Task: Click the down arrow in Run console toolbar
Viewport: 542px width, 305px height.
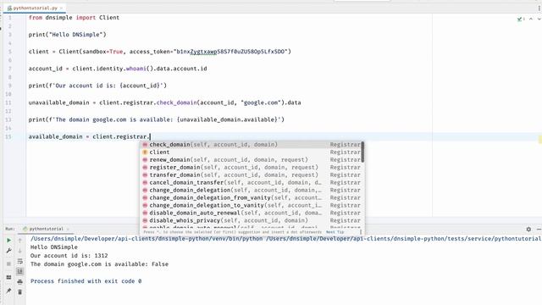Action: pyautogui.click(x=20, y=251)
